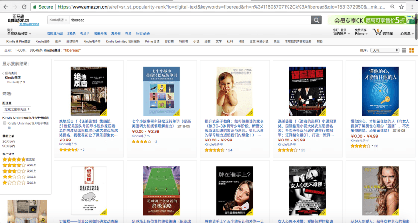Expand the Kindle商店 search category dropdown

[x=57, y=20]
